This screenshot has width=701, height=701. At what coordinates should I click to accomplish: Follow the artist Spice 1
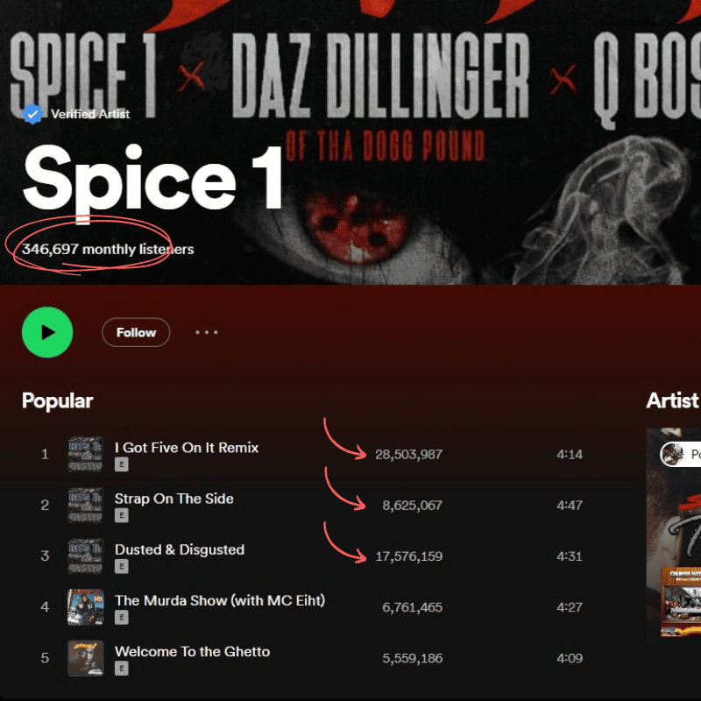pos(136,332)
